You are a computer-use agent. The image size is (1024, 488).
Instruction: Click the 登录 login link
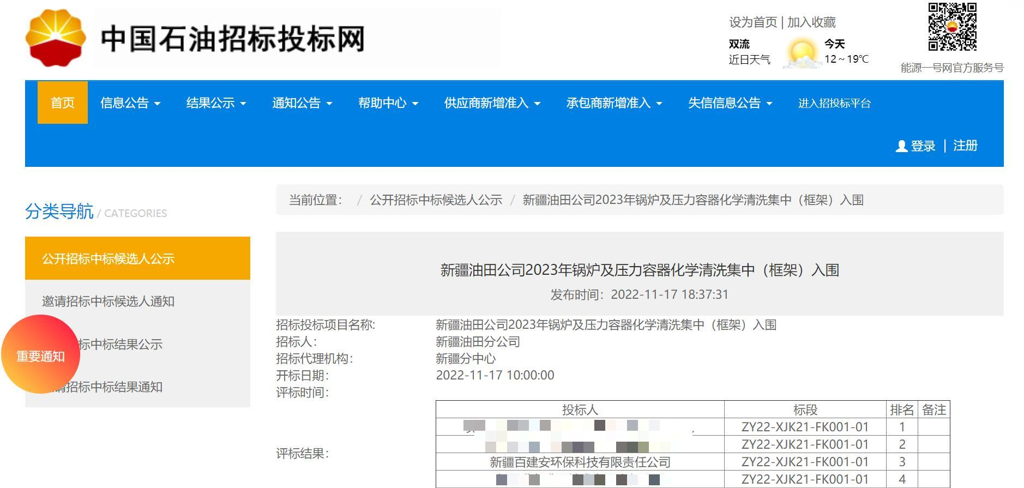(x=923, y=146)
